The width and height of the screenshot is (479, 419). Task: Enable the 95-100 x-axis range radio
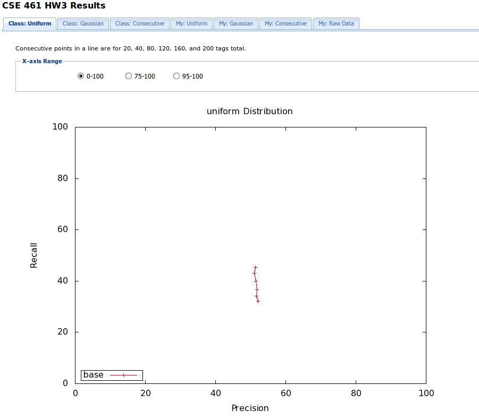177,76
